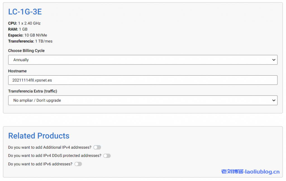
Task: Click the LC-1G-3E product title
Action: point(25,12)
